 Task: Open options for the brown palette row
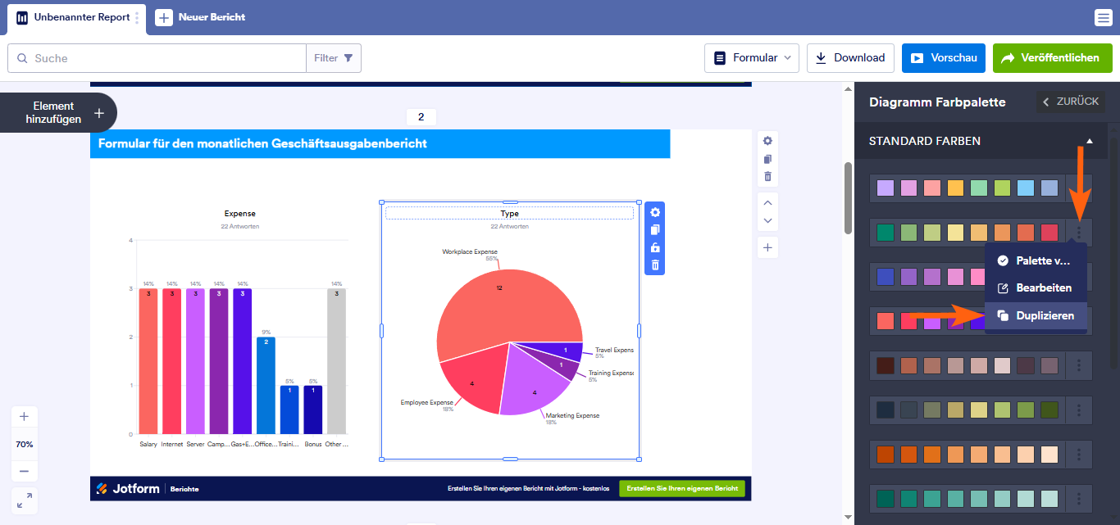[x=1079, y=365]
